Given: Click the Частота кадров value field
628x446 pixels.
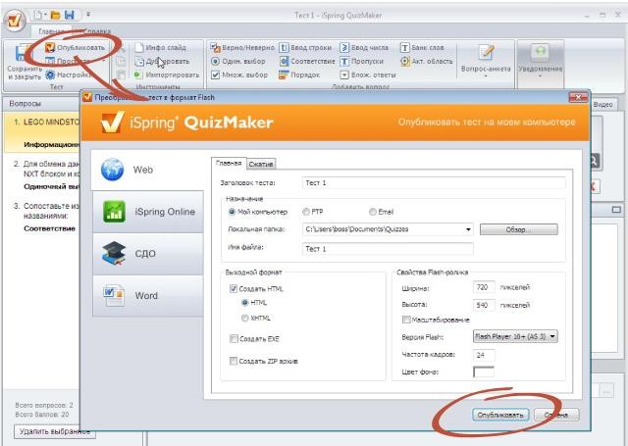Looking at the screenshot, I should 484,355.
